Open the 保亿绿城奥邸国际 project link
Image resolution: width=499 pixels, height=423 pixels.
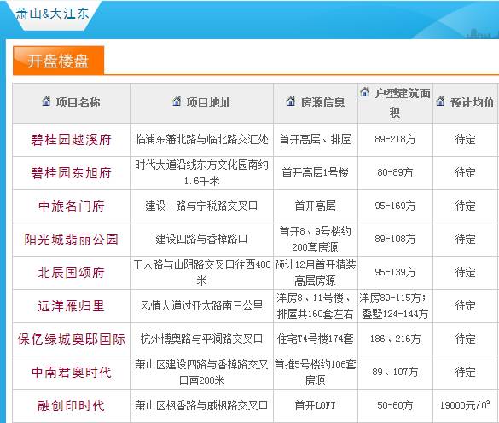pos(72,339)
